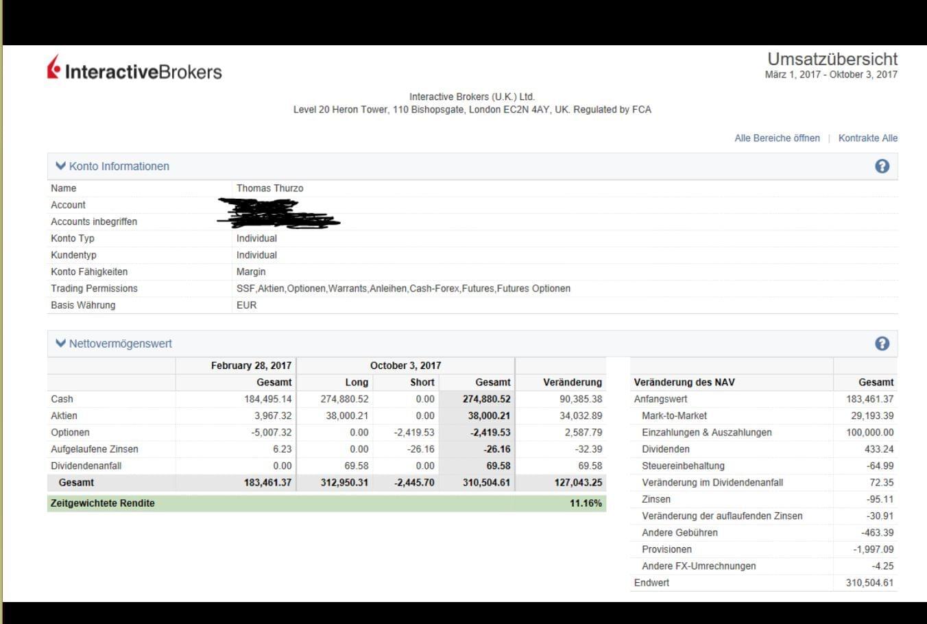Select Steuereinbehaltung value -64.99

[x=879, y=466]
